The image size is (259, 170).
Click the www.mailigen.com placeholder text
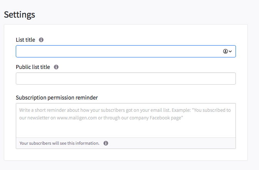pyautogui.click(x=77, y=118)
